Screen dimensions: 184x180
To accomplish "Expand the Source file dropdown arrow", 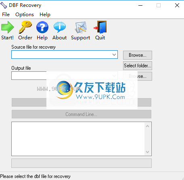I will point(114,55).
